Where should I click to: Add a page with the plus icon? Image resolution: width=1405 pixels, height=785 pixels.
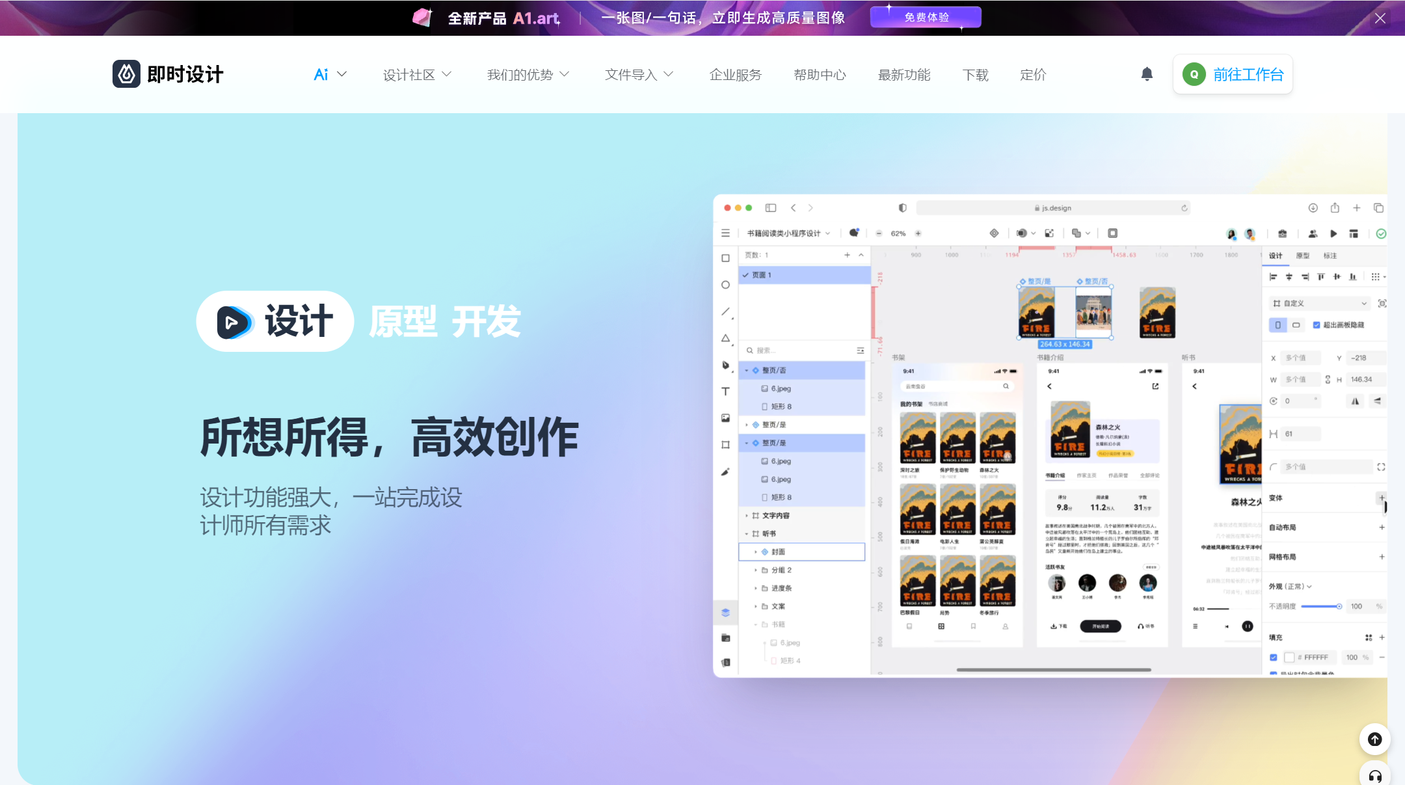click(847, 255)
